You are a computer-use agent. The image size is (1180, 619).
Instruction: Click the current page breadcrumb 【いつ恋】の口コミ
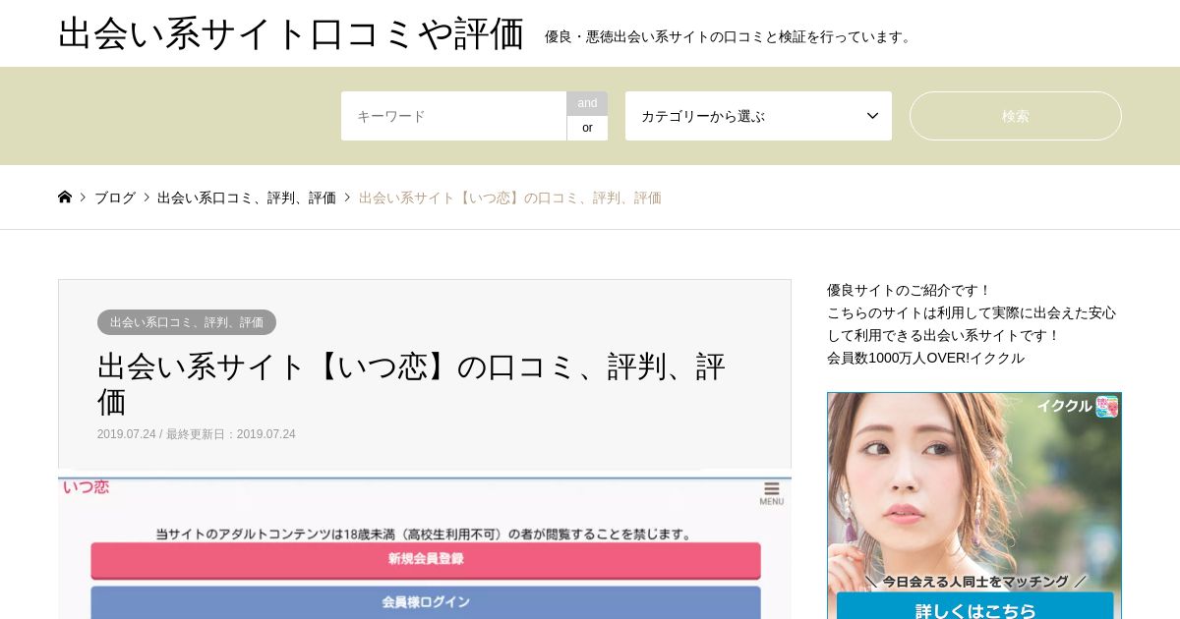(510, 197)
